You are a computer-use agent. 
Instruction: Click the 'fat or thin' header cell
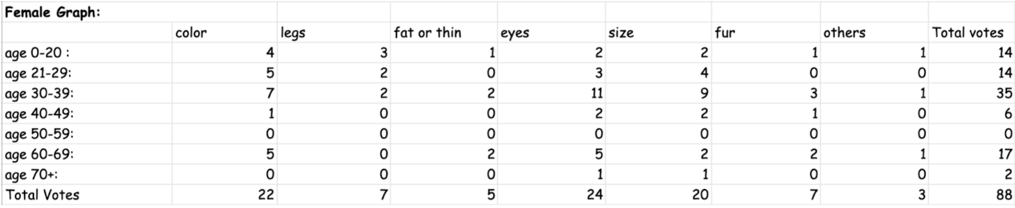pyautogui.click(x=427, y=33)
